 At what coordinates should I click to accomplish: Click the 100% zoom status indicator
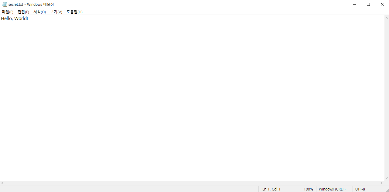click(x=309, y=189)
